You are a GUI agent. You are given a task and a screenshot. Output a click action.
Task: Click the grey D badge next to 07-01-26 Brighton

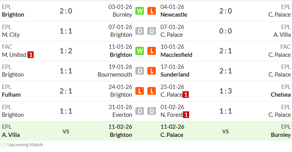click(x=140, y=31)
